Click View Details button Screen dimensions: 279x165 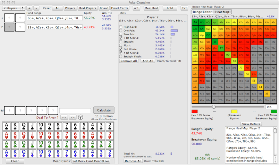[251, 124]
